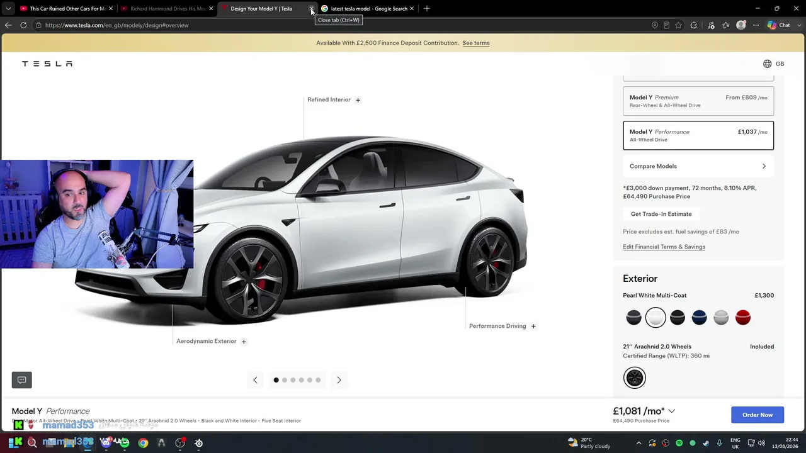Click Get Trade-In Estimate button
Viewport: 806px width, 453px height.
[661, 214]
